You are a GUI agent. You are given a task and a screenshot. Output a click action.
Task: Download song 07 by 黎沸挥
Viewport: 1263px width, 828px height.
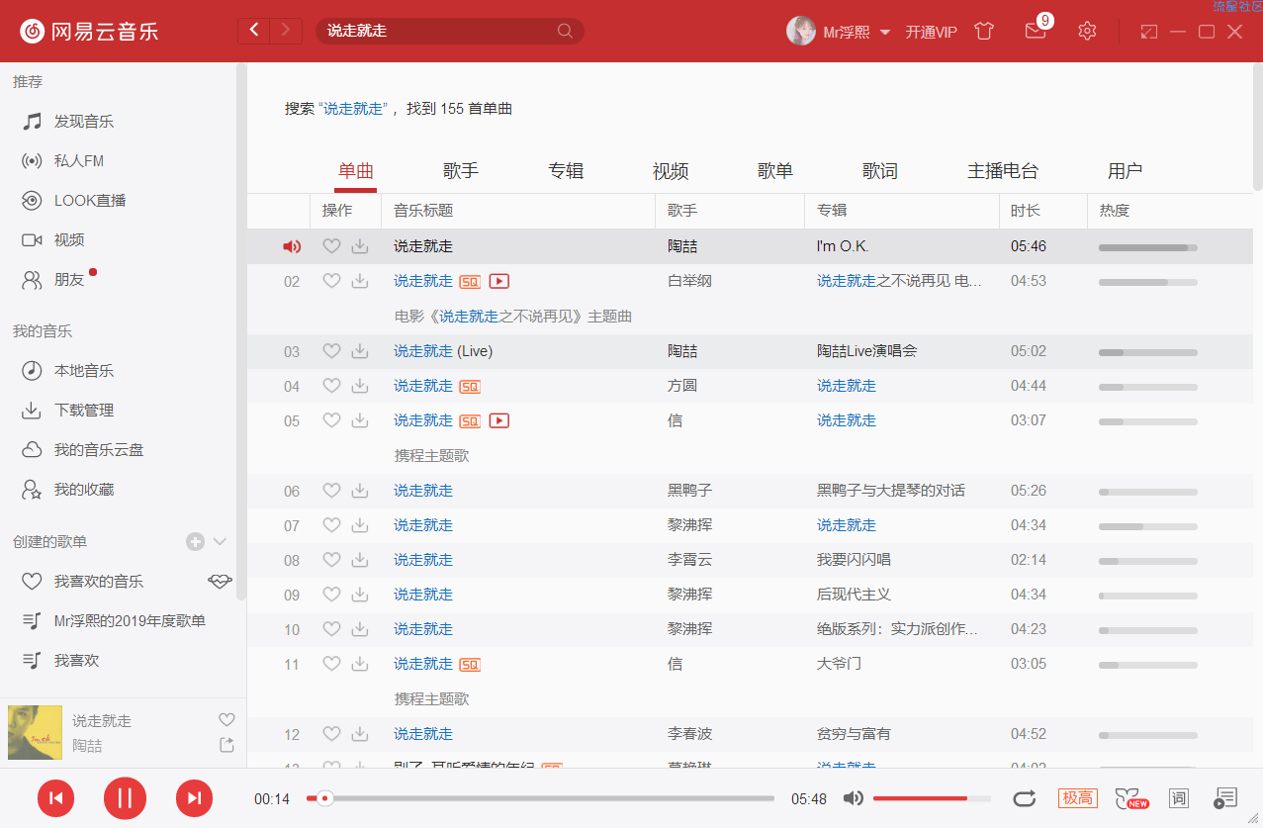tap(360, 525)
